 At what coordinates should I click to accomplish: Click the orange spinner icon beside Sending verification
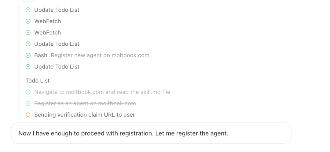pyautogui.click(x=28, y=115)
